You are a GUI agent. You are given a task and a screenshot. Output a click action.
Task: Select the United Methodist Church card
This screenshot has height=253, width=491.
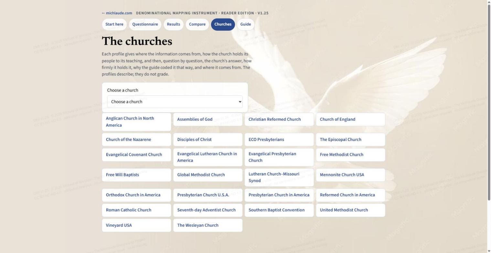coord(351,210)
